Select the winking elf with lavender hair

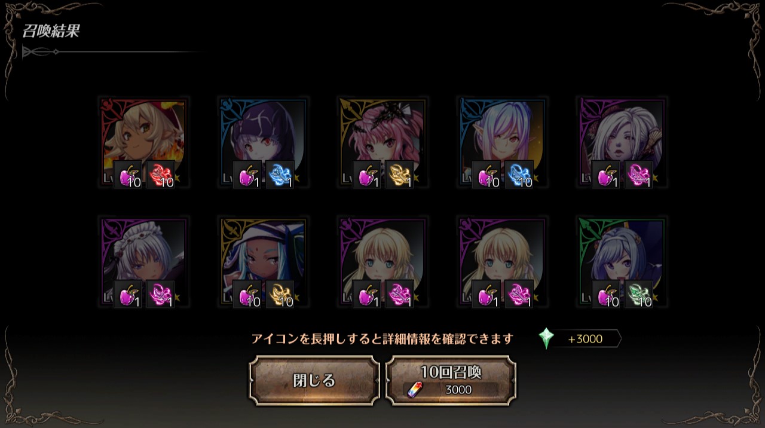click(502, 142)
